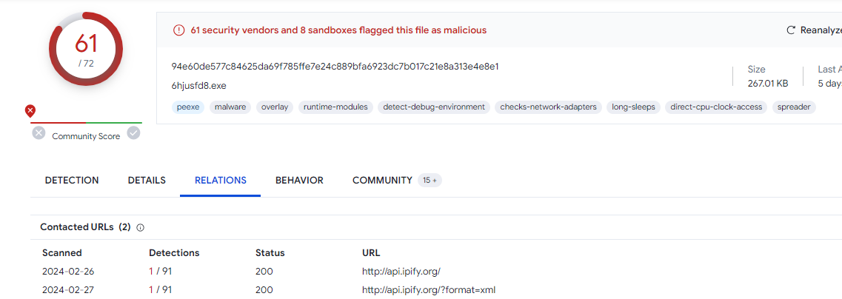Click the spreader tag
This screenshot has height=299, width=842.
tap(794, 107)
